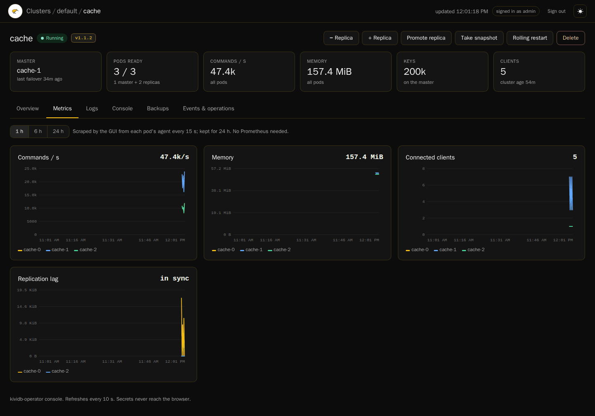The height and width of the screenshot is (416, 595).
Task: Click the '47.4k/s' value in Commands chart
Action: pyautogui.click(x=174, y=157)
